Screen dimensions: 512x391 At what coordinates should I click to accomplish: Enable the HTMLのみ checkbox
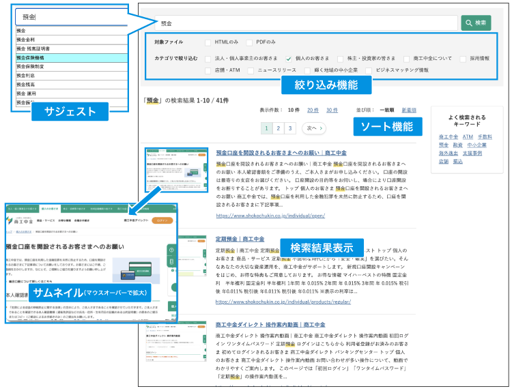point(208,42)
